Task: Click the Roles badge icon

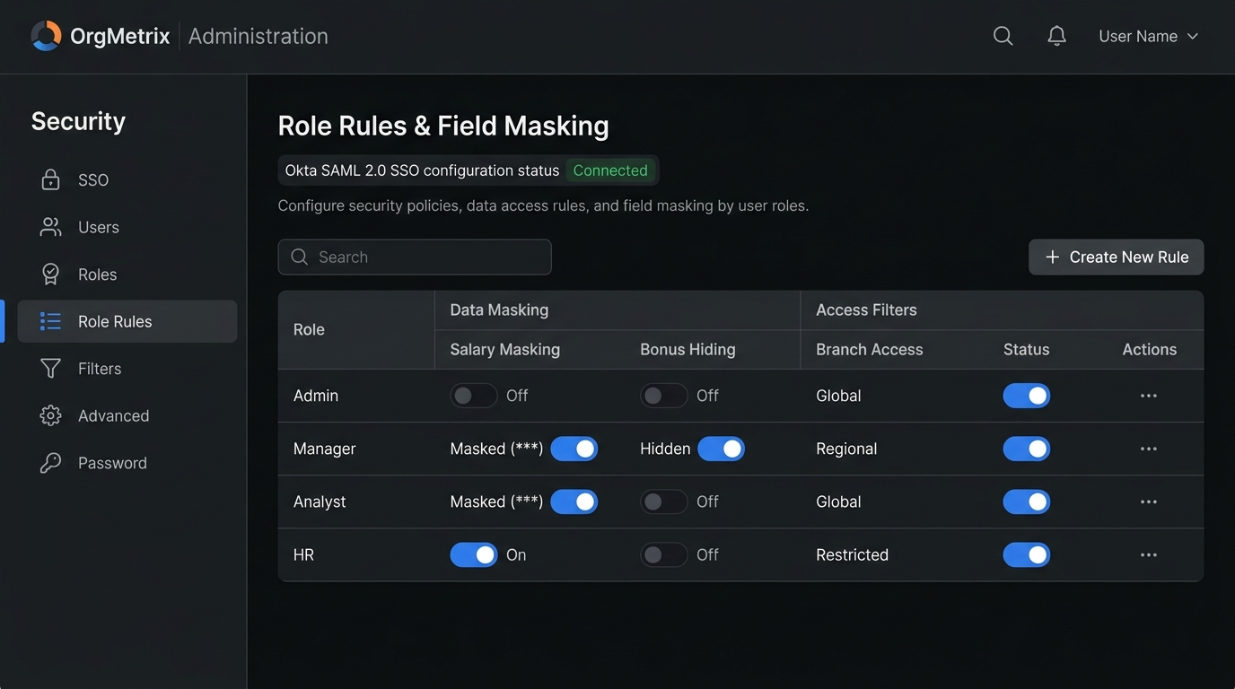Action: [51, 275]
